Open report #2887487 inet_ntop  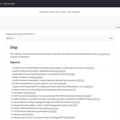(62, 83)
